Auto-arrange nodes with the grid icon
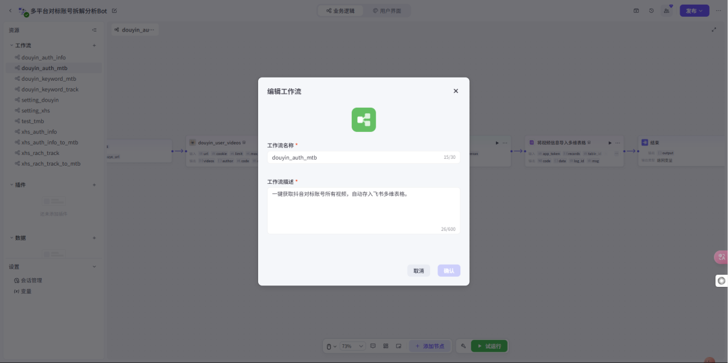 click(x=386, y=346)
